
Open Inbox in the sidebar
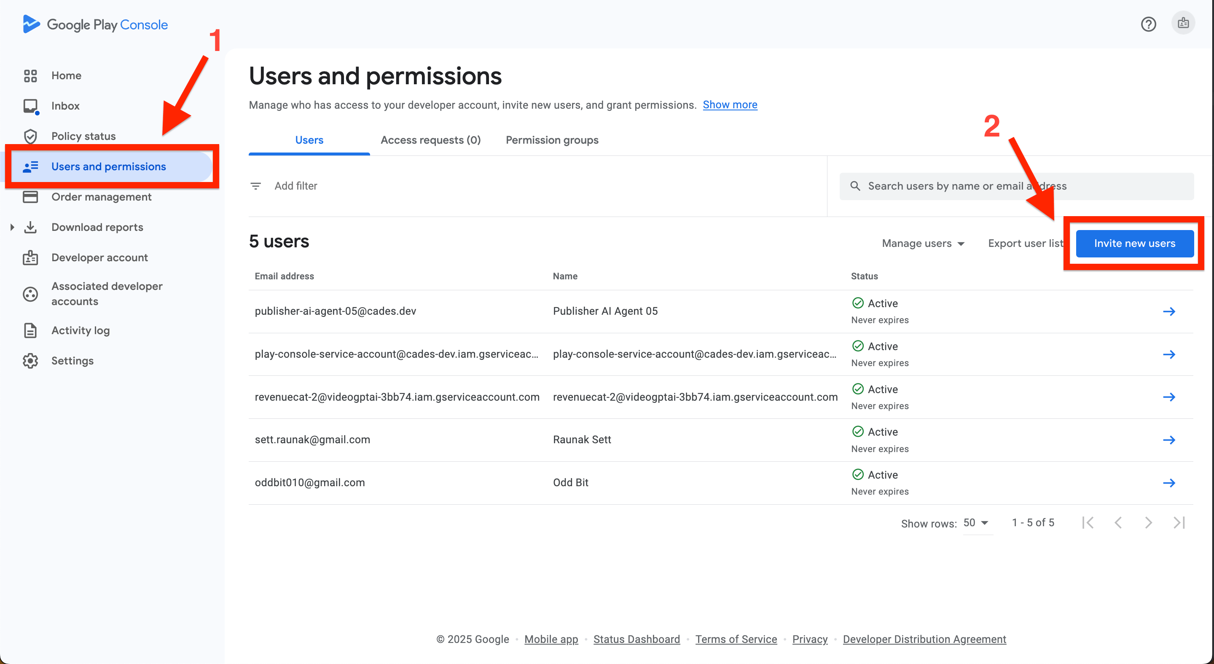pyautogui.click(x=65, y=106)
